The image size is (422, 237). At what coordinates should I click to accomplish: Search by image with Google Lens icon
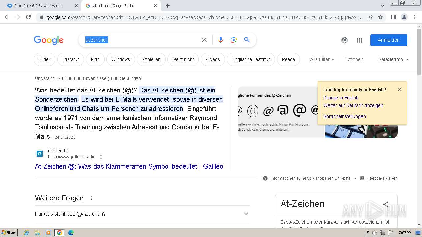(x=234, y=40)
